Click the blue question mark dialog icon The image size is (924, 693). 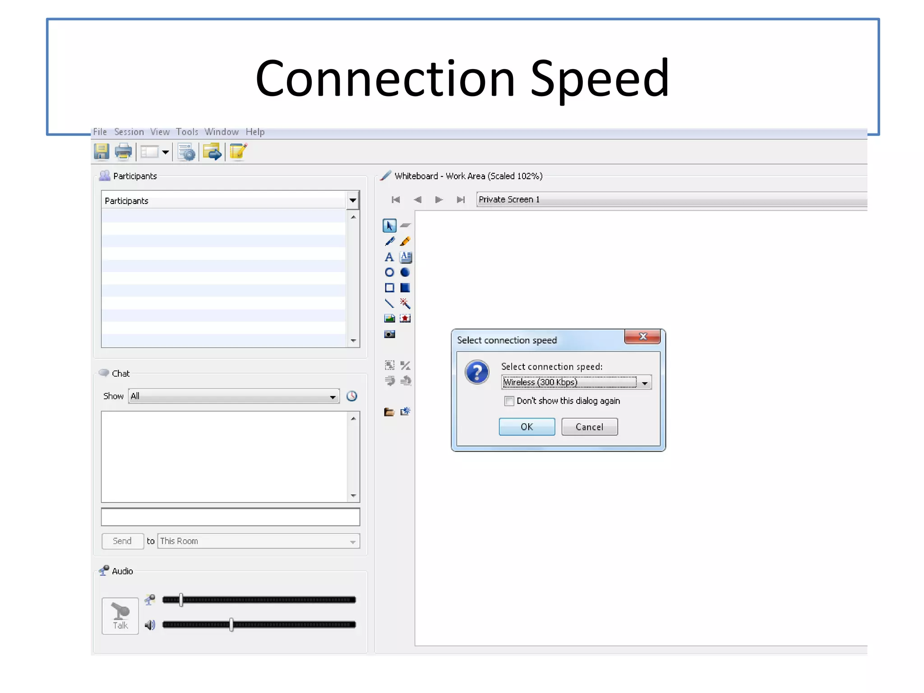pos(477,373)
